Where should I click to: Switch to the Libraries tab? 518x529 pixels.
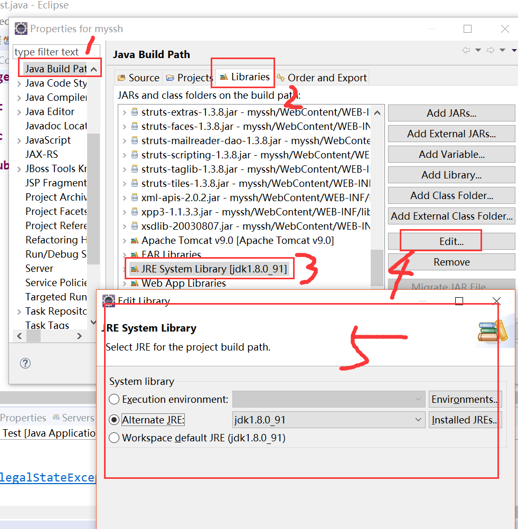click(x=244, y=77)
